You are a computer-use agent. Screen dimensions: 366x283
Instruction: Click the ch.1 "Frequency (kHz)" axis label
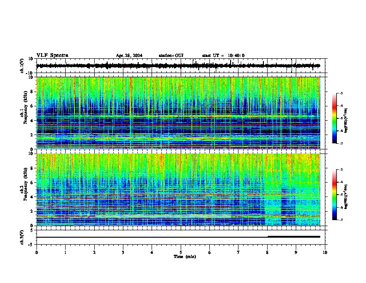[25, 108]
